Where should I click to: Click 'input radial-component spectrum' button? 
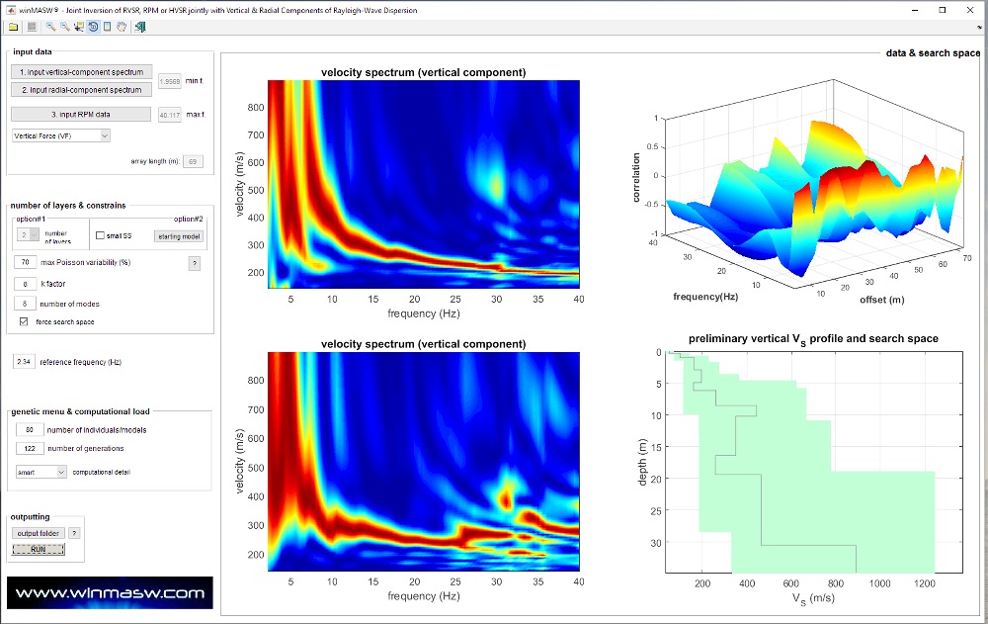82,90
